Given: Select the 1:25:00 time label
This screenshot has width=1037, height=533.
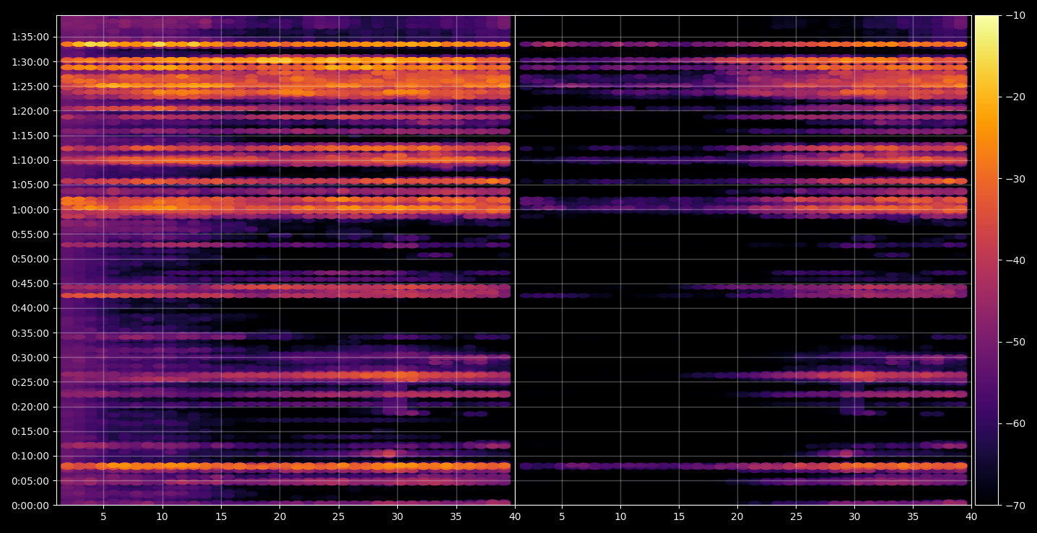Looking at the screenshot, I should click(x=32, y=87).
